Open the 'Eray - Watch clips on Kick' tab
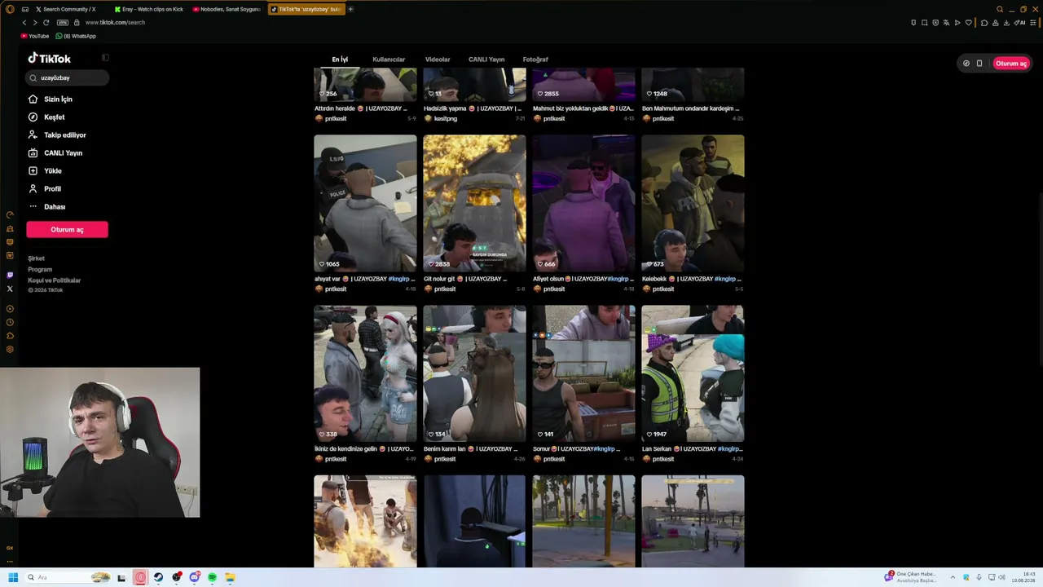Viewport: 1043px width, 587px height. (x=148, y=9)
